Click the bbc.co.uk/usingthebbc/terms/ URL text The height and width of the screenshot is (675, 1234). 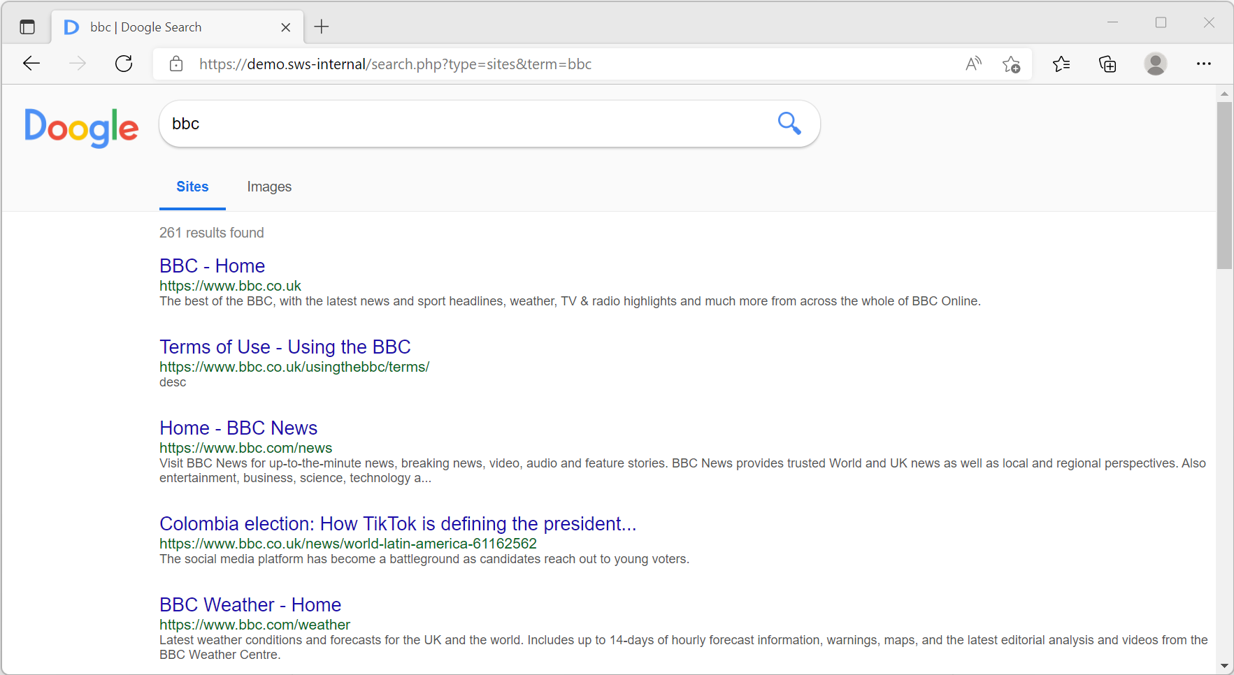pos(294,367)
